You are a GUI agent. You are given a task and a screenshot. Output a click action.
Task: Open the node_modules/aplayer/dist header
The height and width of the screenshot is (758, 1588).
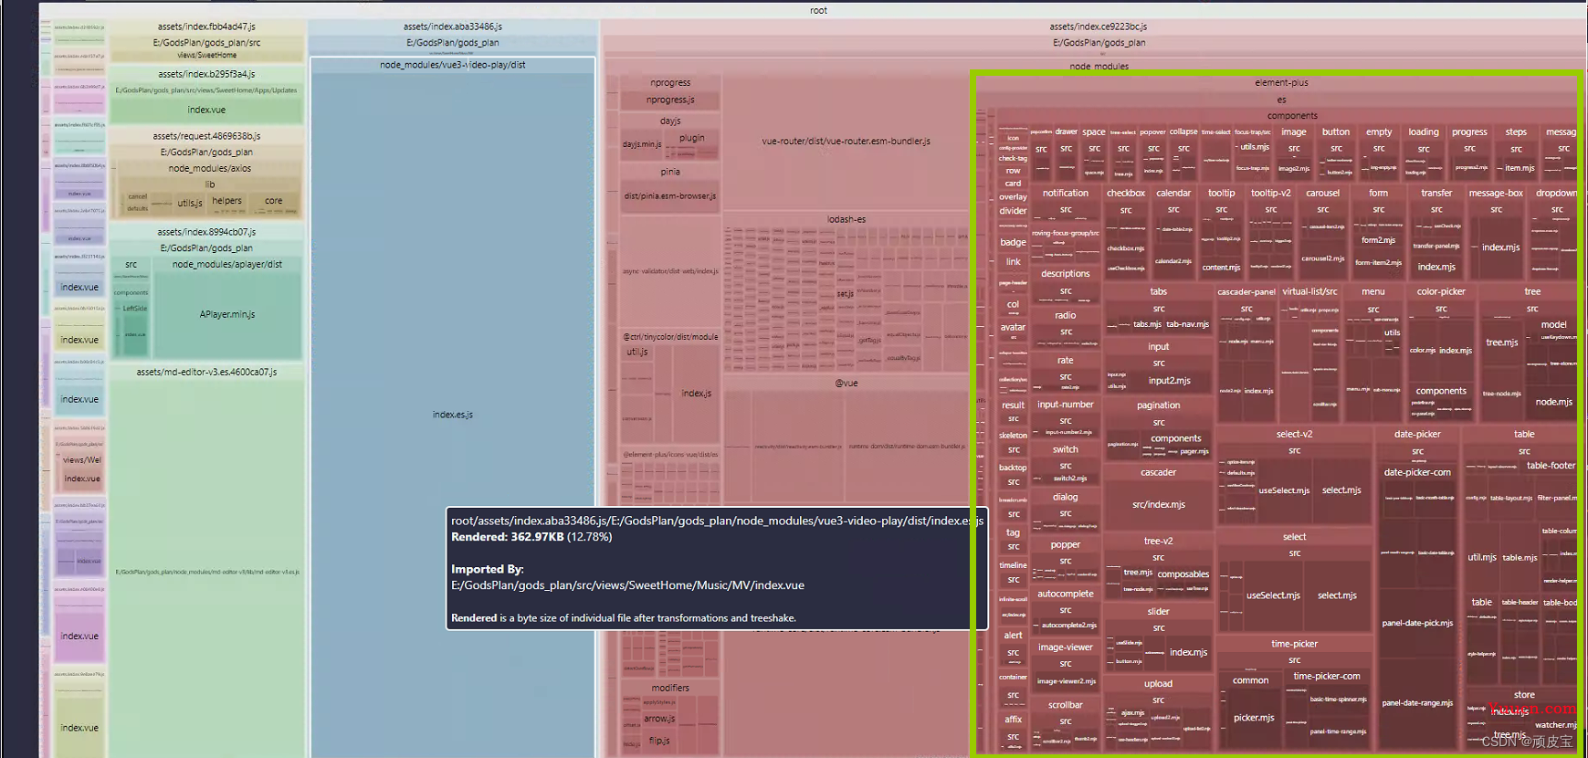coord(227,264)
